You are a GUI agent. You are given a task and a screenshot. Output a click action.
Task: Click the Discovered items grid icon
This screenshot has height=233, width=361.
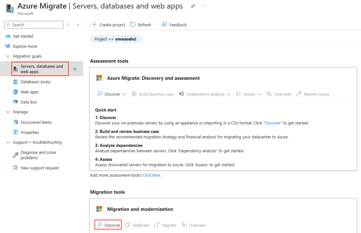(x=16, y=122)
